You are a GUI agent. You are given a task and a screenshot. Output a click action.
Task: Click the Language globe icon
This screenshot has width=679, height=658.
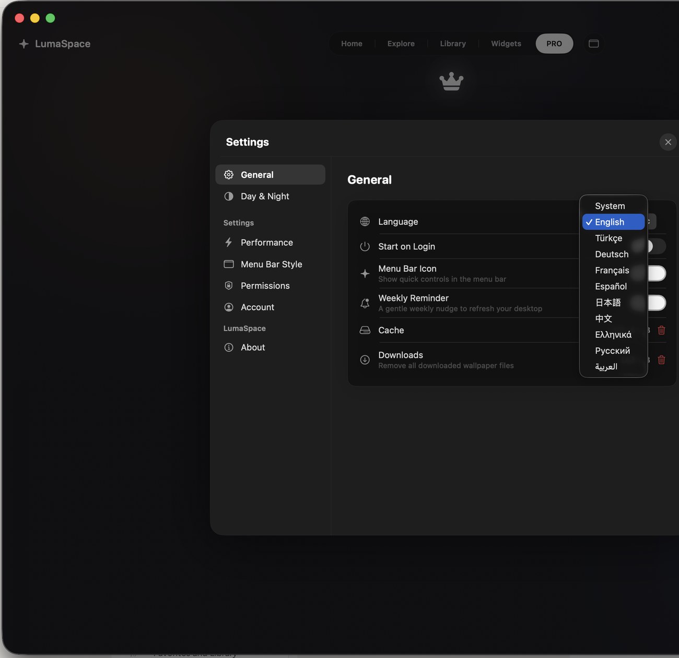click(365, 222)
